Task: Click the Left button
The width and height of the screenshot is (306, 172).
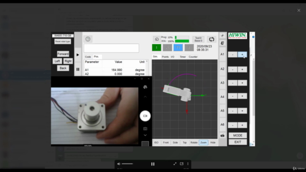Action: coord(57,61)
